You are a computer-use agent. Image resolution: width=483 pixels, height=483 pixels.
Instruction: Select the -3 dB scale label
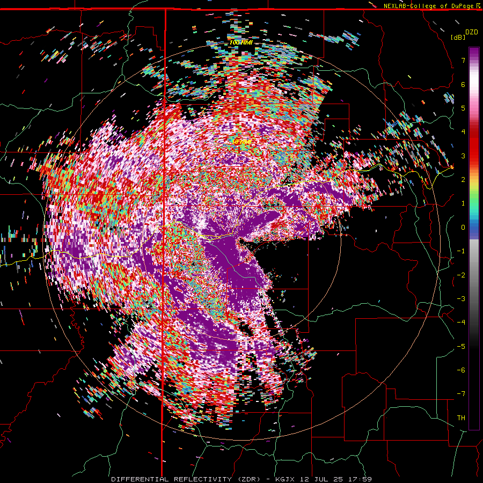coord(461,299)
